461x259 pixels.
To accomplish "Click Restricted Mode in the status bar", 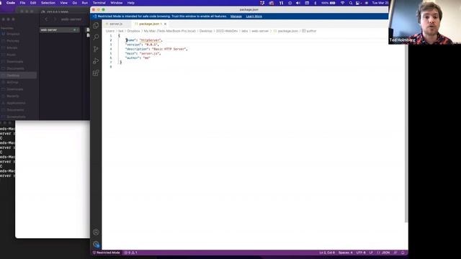I will tap(107, 253).
